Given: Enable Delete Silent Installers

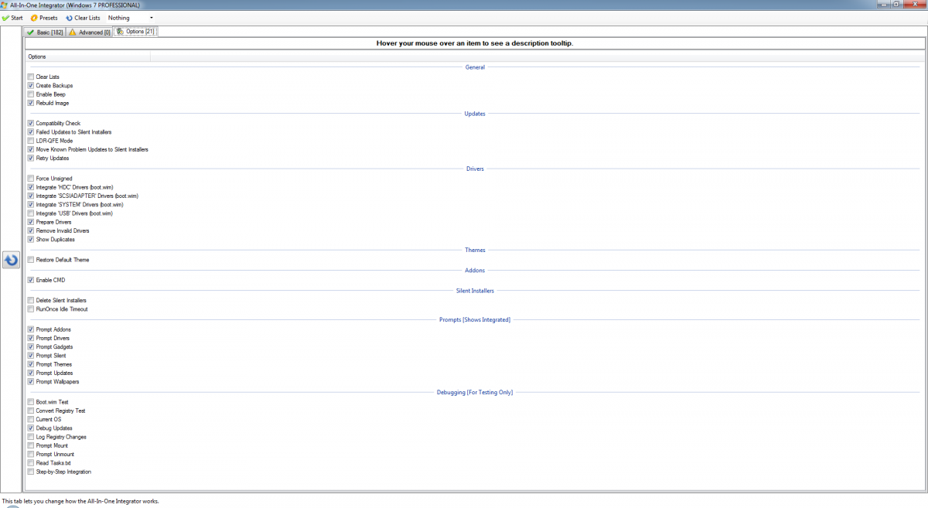Looking at the screenshot, I should pyautogui.click(x=31, y=301).
